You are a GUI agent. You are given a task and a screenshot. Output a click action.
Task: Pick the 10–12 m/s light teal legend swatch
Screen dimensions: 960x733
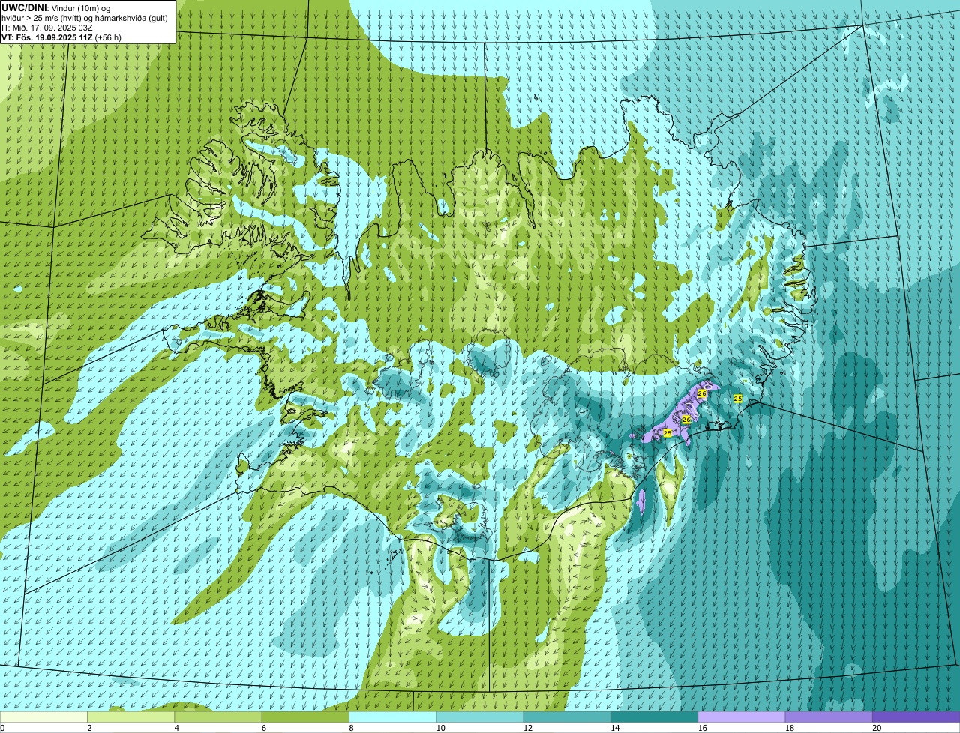pyautogui.click(x=480, y=717)
